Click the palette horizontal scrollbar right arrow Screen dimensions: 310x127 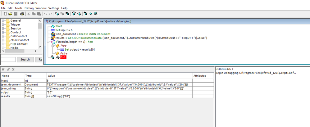(36, 51)
